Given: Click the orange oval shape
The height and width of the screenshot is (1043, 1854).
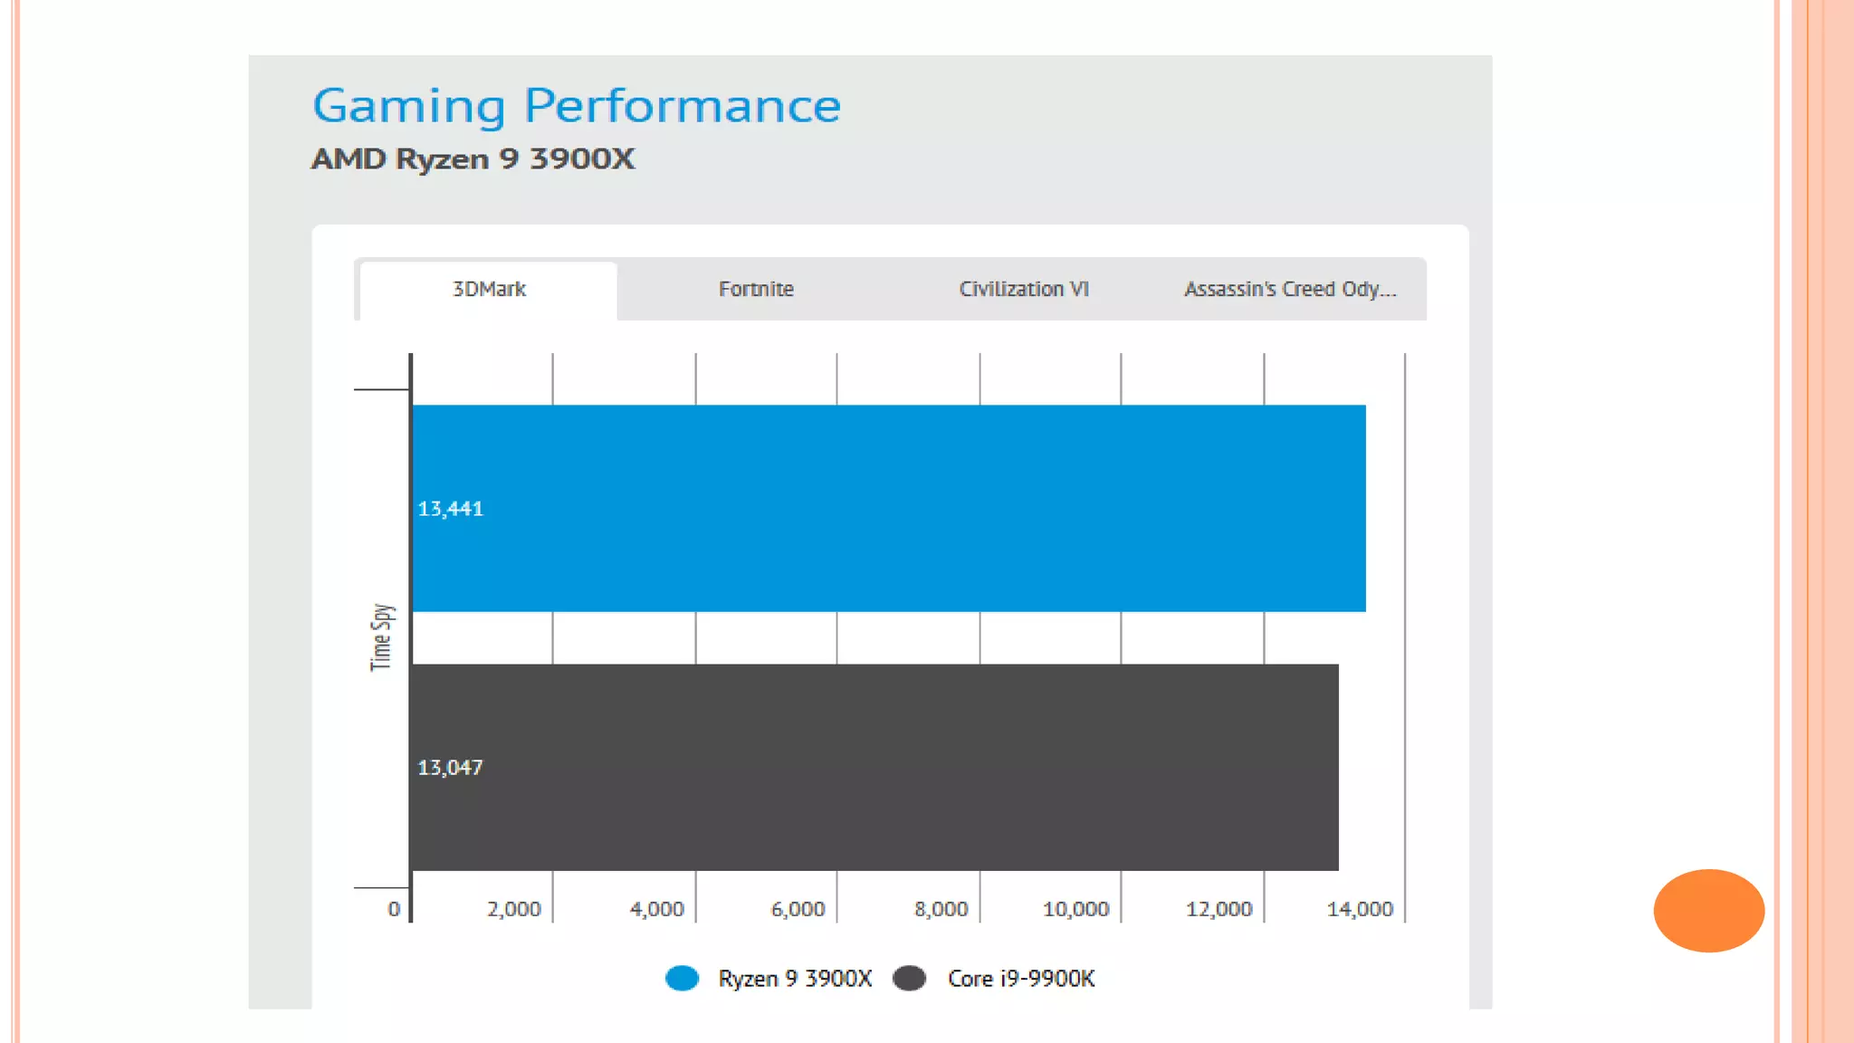Looking at the screenshot, I should (x=1708, y=911).
